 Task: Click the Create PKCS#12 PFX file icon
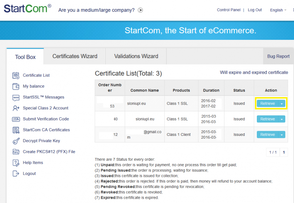pos(16,152)
